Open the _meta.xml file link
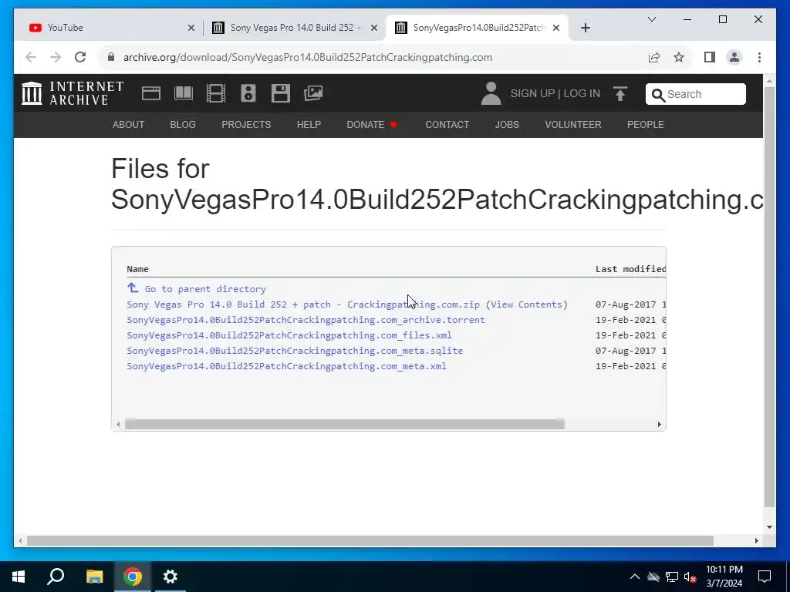Screen dimensions: 790x592 tap(286, 366)
